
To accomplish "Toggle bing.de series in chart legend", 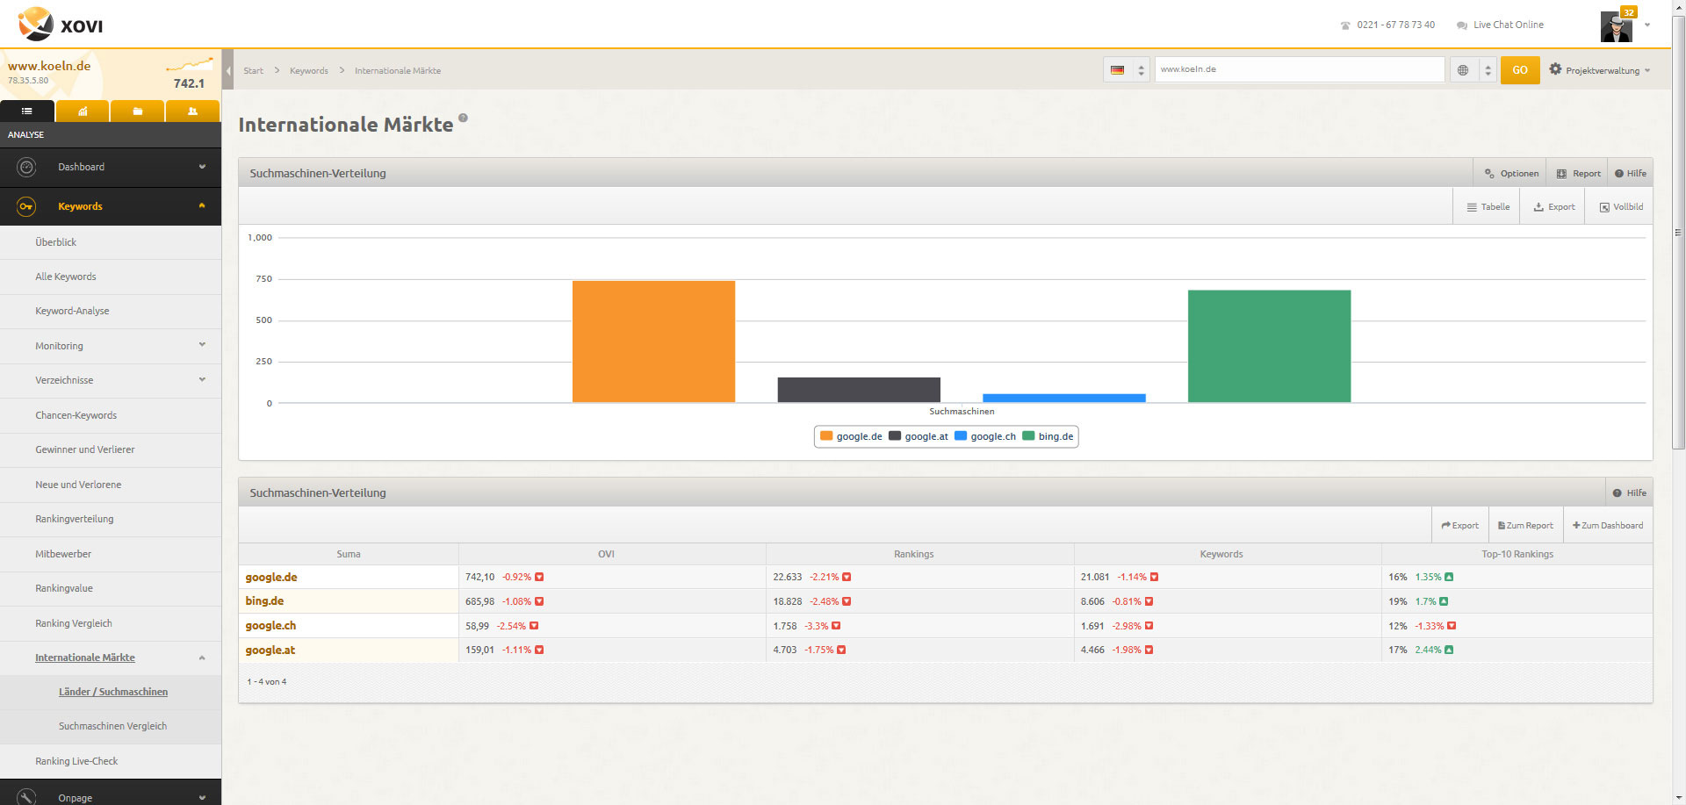I will [x=1048, y=436].
